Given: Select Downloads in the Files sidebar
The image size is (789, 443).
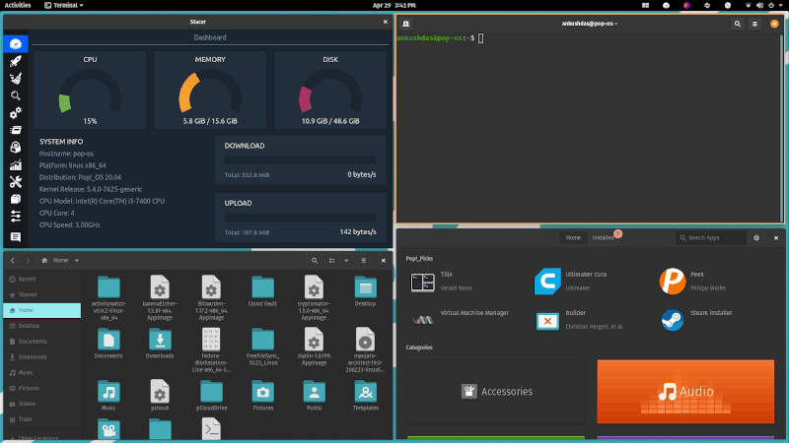Looking at the screenshot, I should click(33, 356).
